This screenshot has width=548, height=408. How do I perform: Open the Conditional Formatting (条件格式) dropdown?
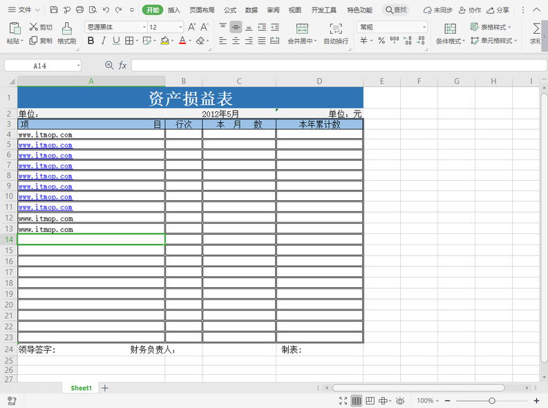451,33
